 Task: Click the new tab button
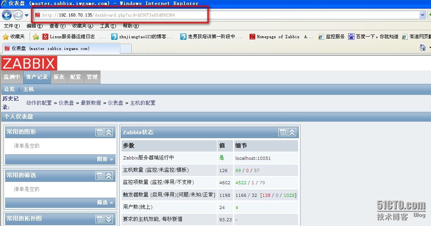point(126,48)
